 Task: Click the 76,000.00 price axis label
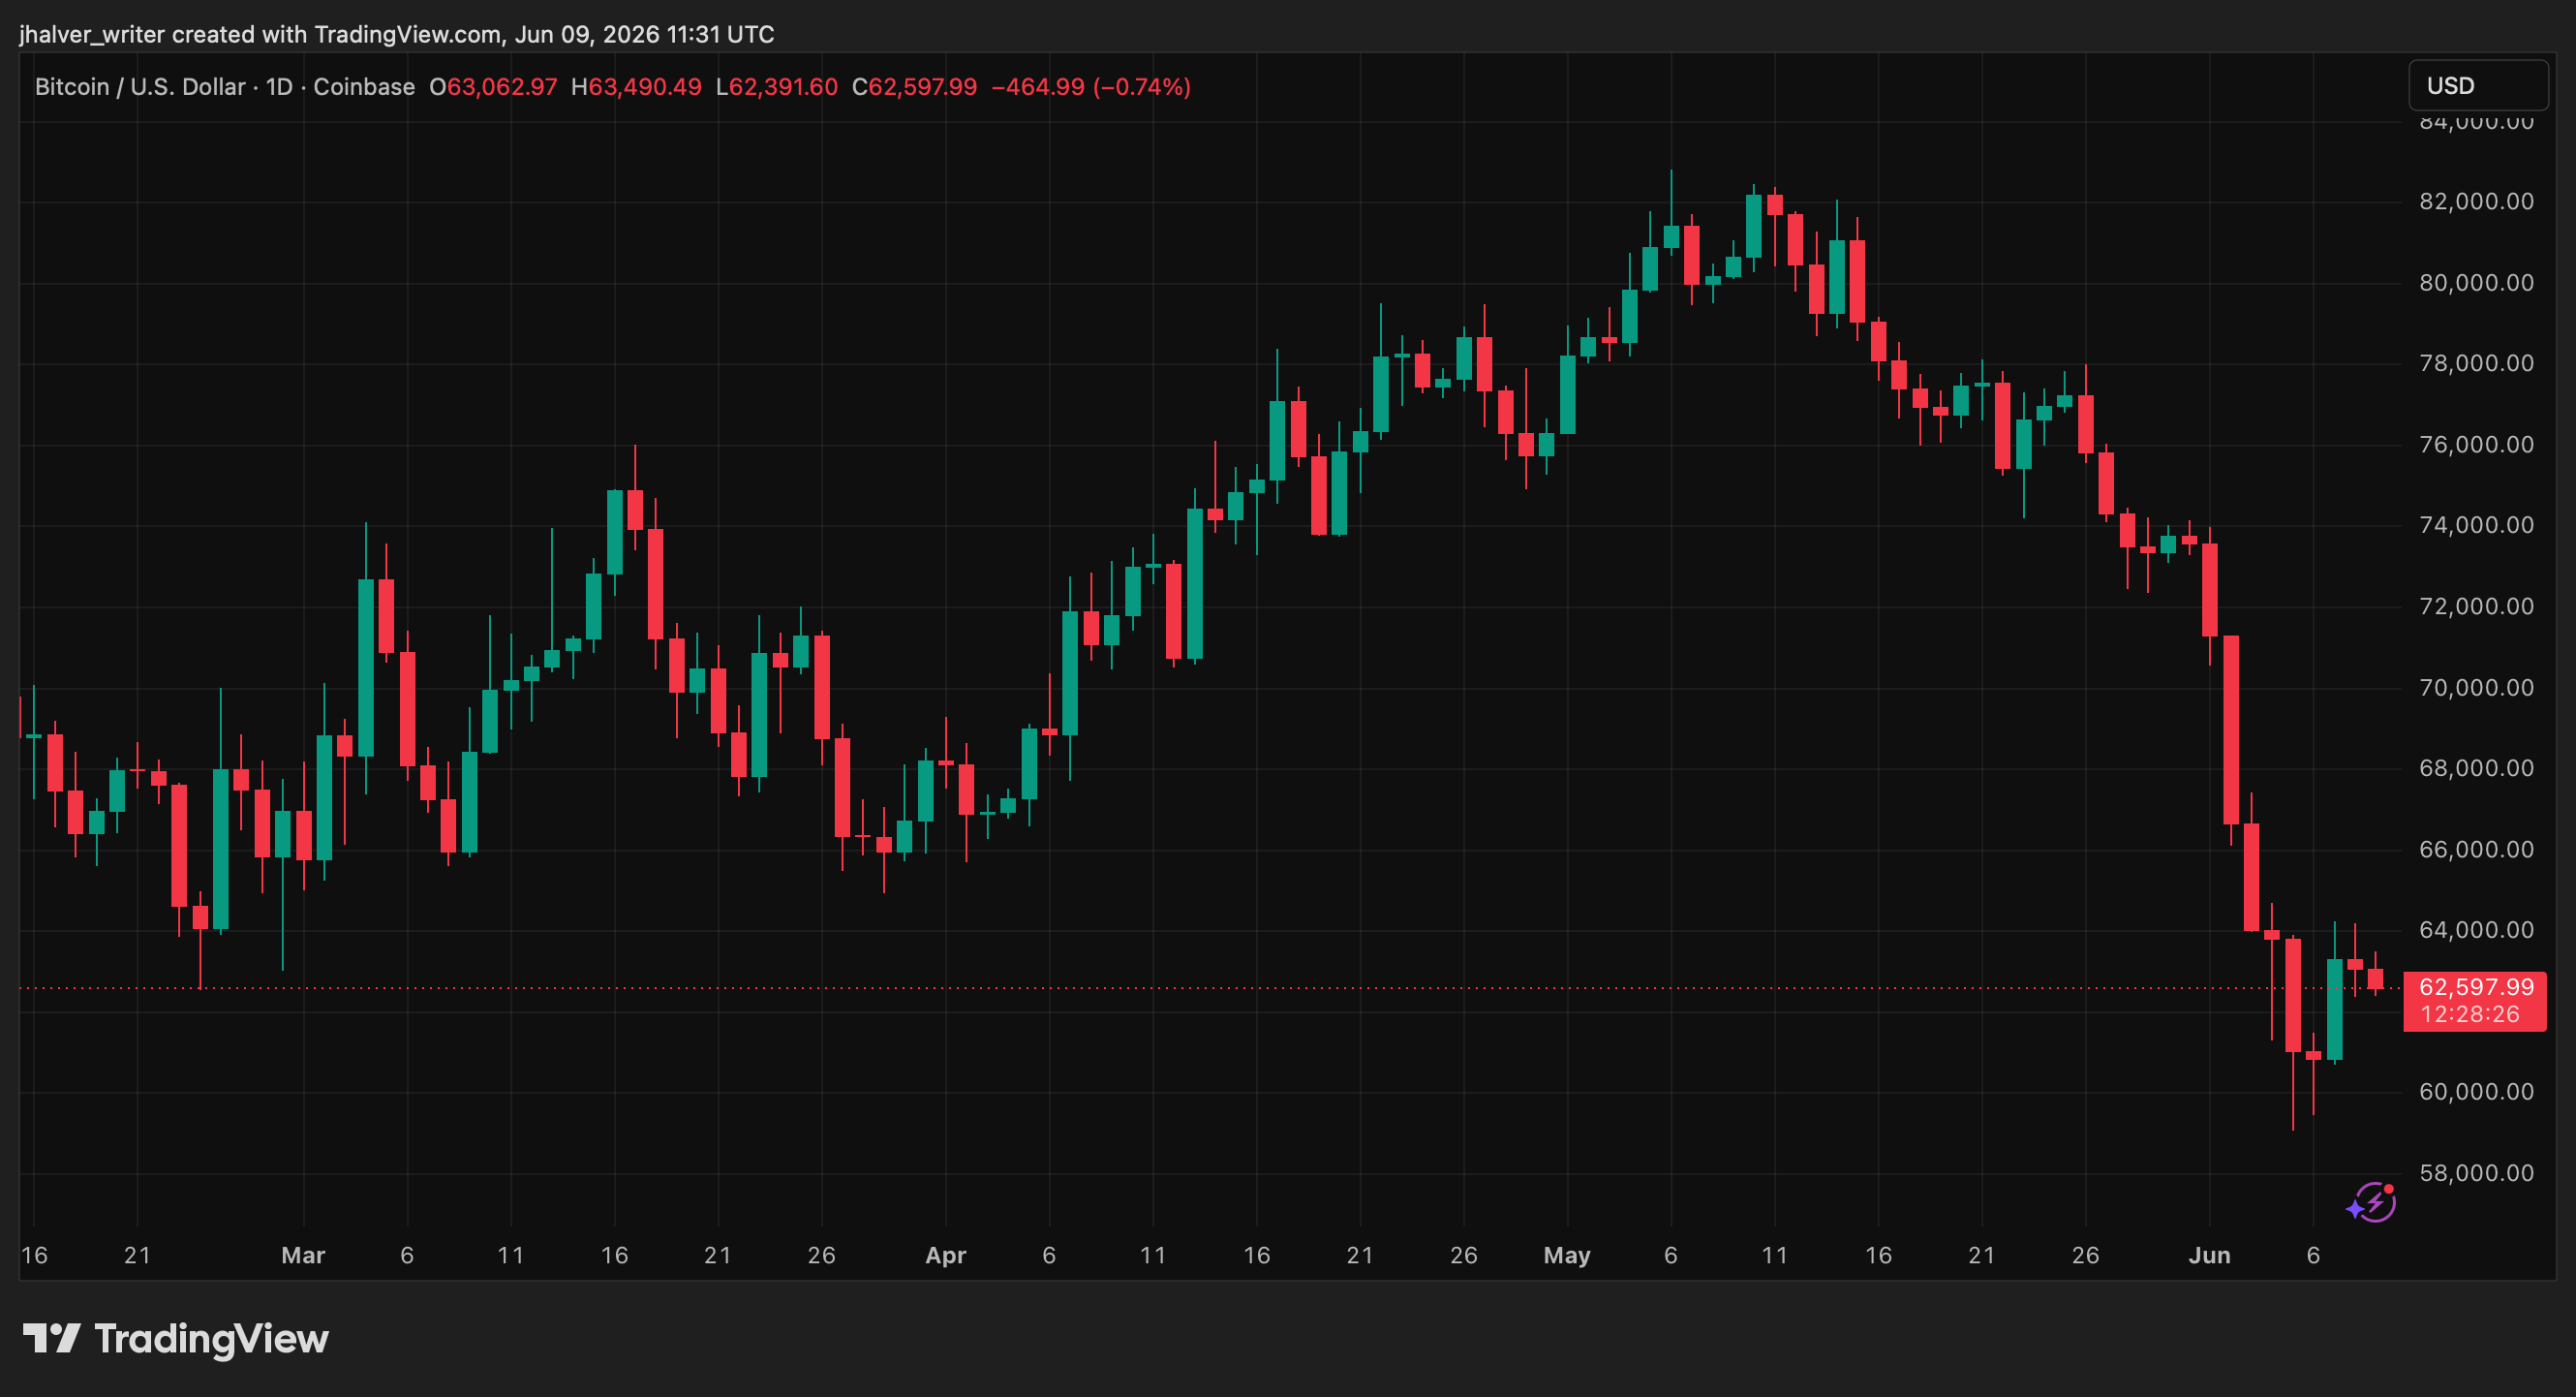click(x=2476, y=445)
